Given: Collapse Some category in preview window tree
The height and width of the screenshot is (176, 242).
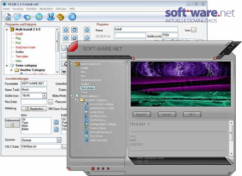Looking at the screenshot, I should coord(72,96).
